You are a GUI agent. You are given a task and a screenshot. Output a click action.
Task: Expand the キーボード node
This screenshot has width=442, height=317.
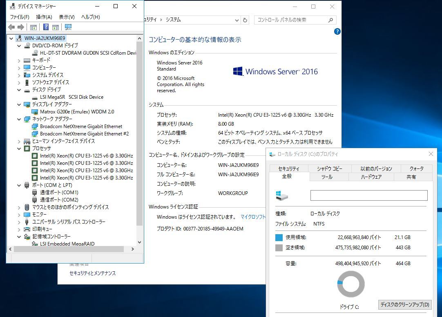(x=19, y=60)
